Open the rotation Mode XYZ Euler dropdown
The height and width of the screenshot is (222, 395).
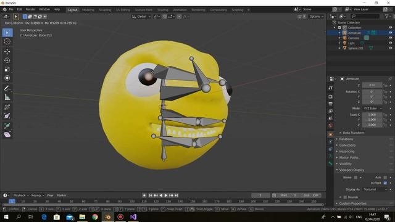(372, 109)
